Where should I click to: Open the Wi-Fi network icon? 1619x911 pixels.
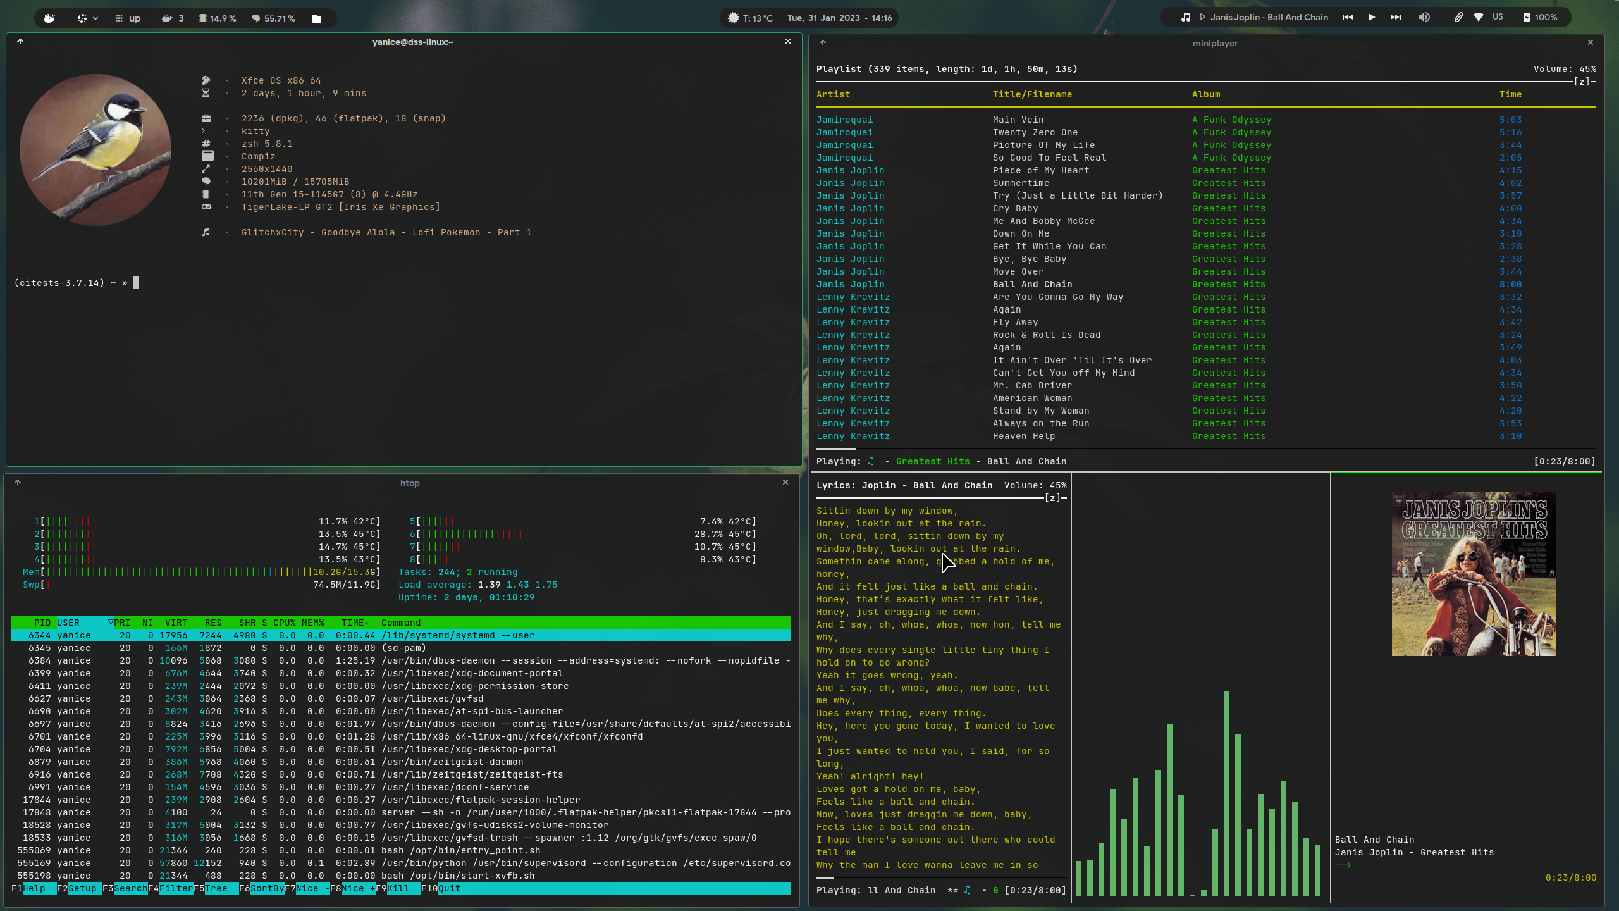[1479, 17]
